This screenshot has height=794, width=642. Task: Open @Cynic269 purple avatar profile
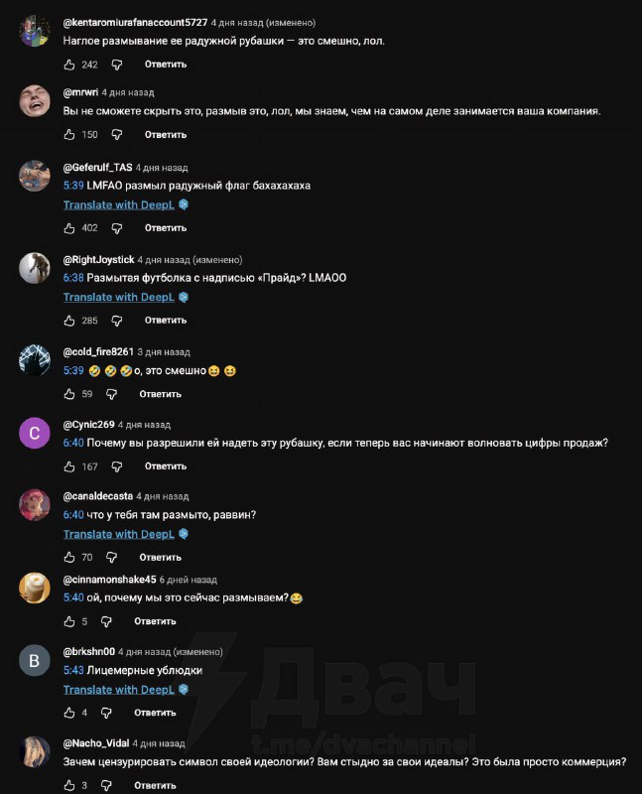coord(35,433)
